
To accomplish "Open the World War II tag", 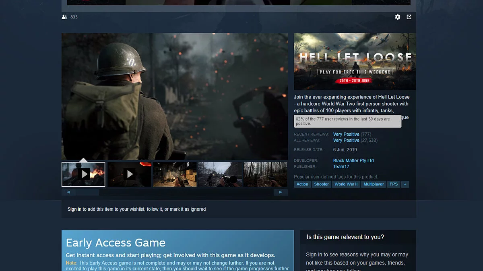I will point(346,184).
